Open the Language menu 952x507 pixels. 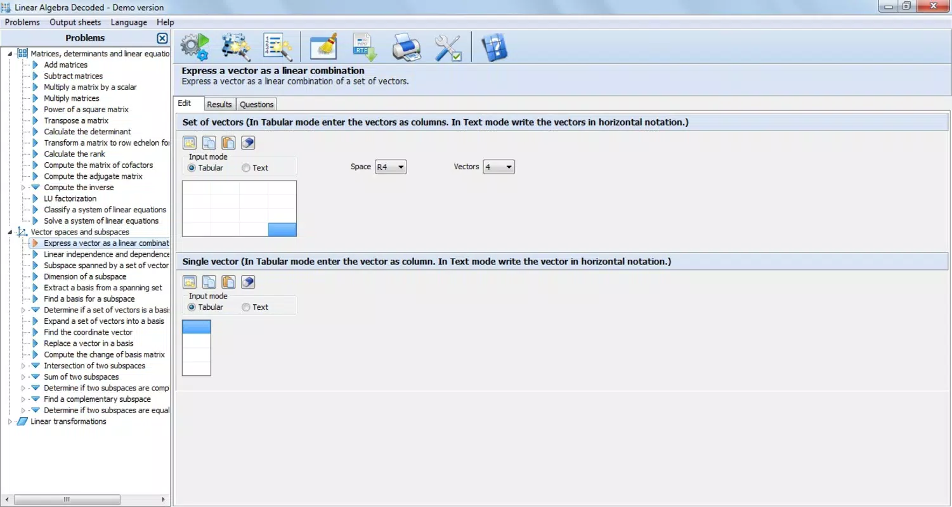point(129,22)
